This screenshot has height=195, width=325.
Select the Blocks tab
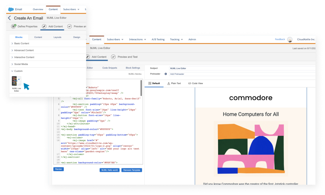19,37
